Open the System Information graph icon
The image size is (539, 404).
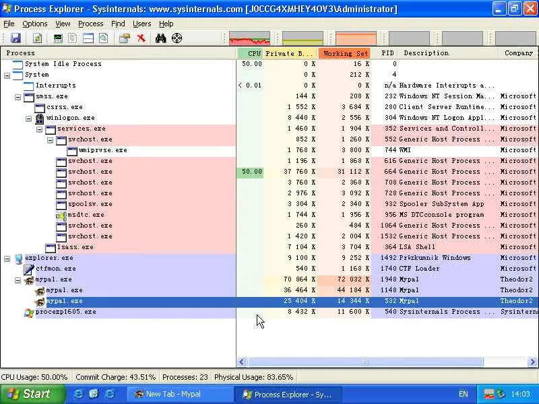pyautogui.click(x=58, y=38)
